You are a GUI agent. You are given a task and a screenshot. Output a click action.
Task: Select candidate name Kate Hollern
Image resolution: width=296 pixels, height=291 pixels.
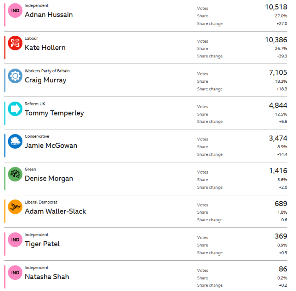[45, 48]
